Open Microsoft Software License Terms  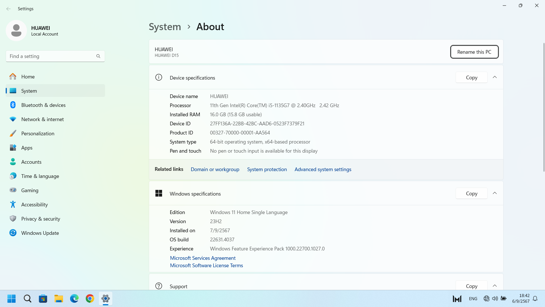206,265
